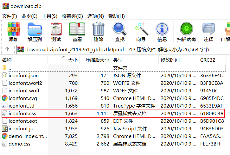Select file name iconfont.css

(22, 113)
